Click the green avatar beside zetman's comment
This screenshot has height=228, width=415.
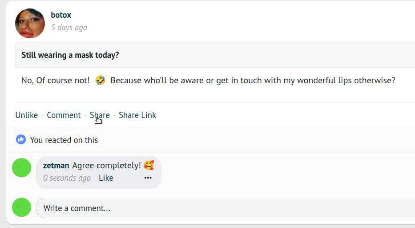21,167
